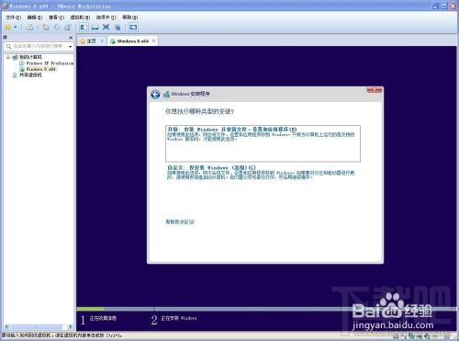
Task: Close the Windows 8 x64 tab
Action: pos(154,40)
